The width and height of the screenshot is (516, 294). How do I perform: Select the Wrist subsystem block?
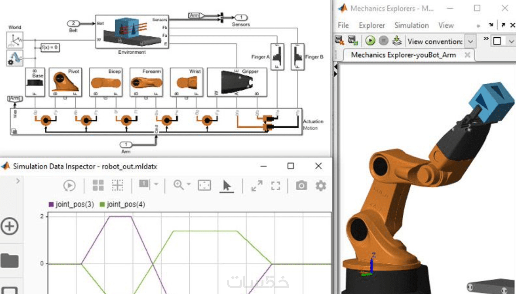pyautogui.click(x=186, y=82)
